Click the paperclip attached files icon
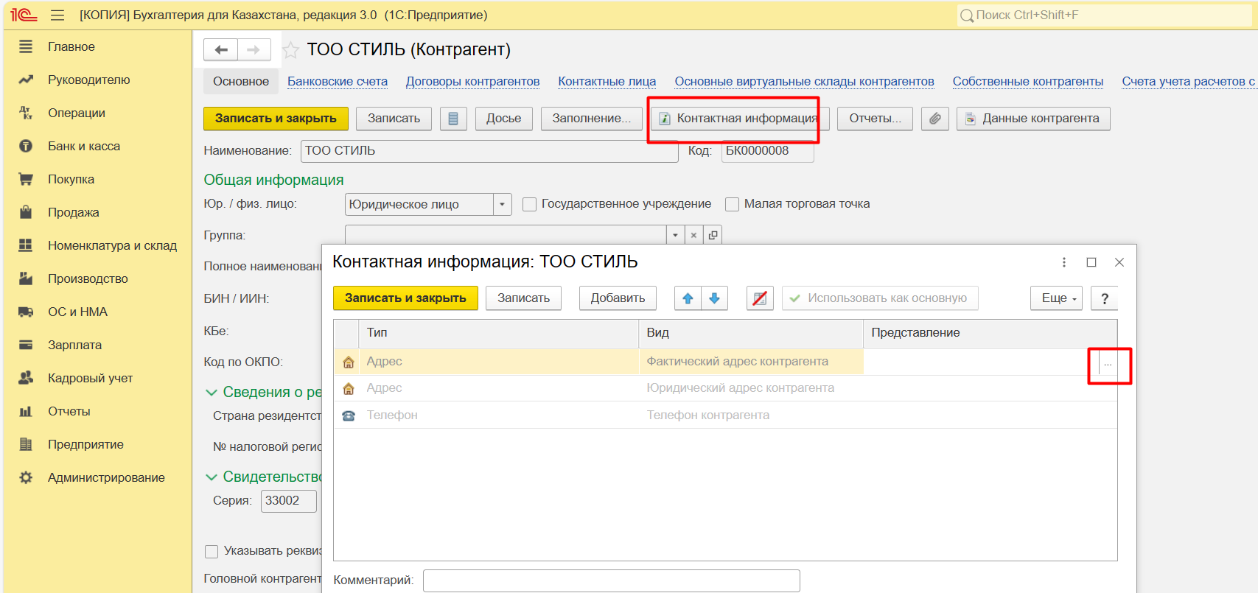The height and width of the screenshot is (593, 1258). [934, 119]
